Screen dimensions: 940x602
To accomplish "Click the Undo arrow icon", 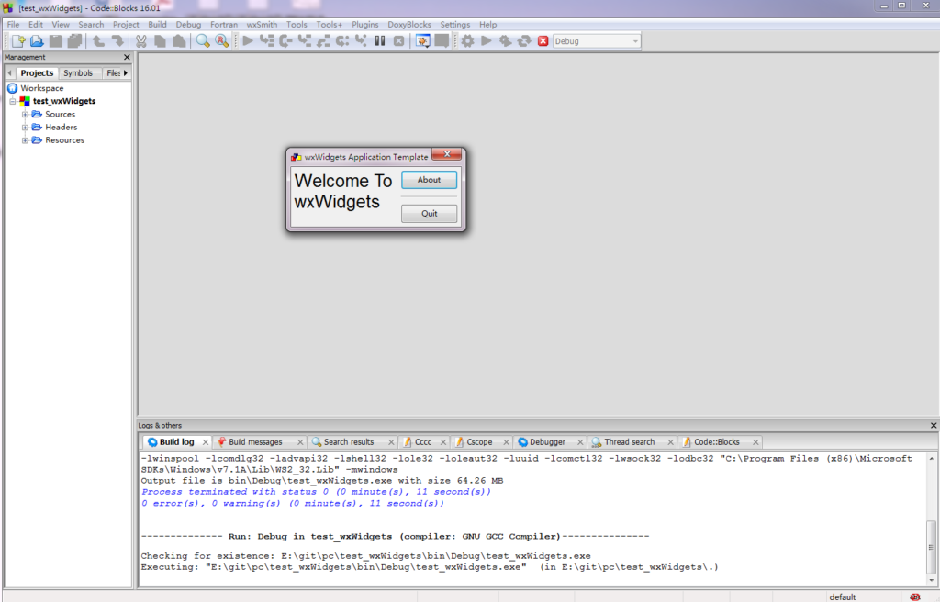I will (x=97, y=40).
